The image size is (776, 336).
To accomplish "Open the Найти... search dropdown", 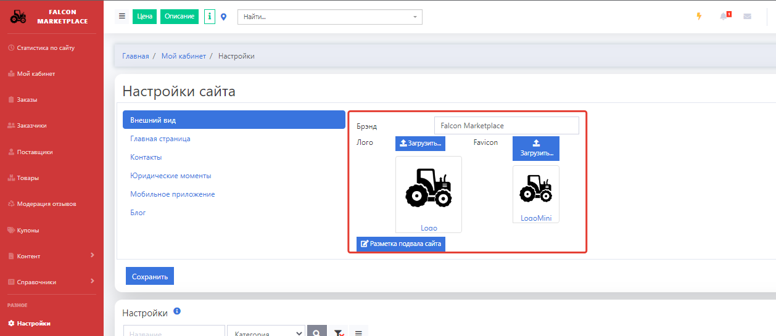I will (329, 17).
